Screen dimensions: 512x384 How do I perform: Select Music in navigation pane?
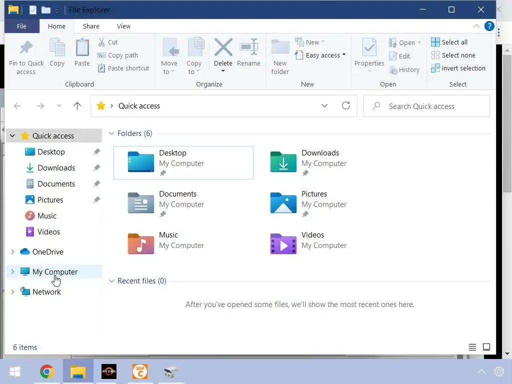pyautogui.click(x=47, y=216)
